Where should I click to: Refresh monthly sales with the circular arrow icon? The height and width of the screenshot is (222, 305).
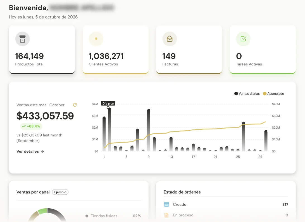(75, 105)
